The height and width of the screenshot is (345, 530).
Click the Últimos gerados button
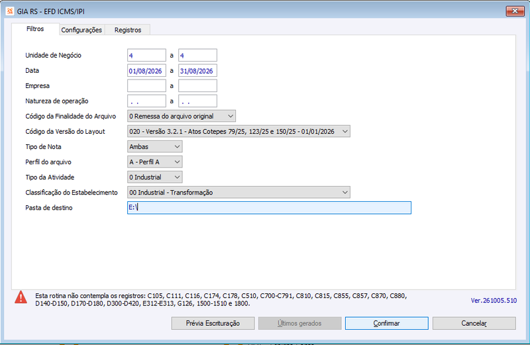coord(300,323)
